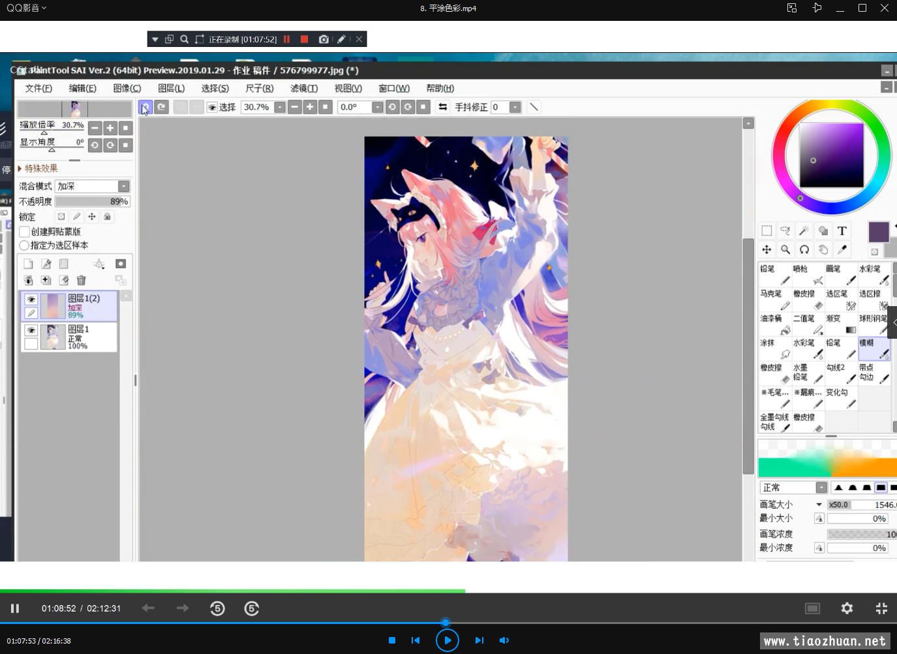Select the 指定为选区样本 radio option
This screenshot has height=654, width=897.
point(25,245)
